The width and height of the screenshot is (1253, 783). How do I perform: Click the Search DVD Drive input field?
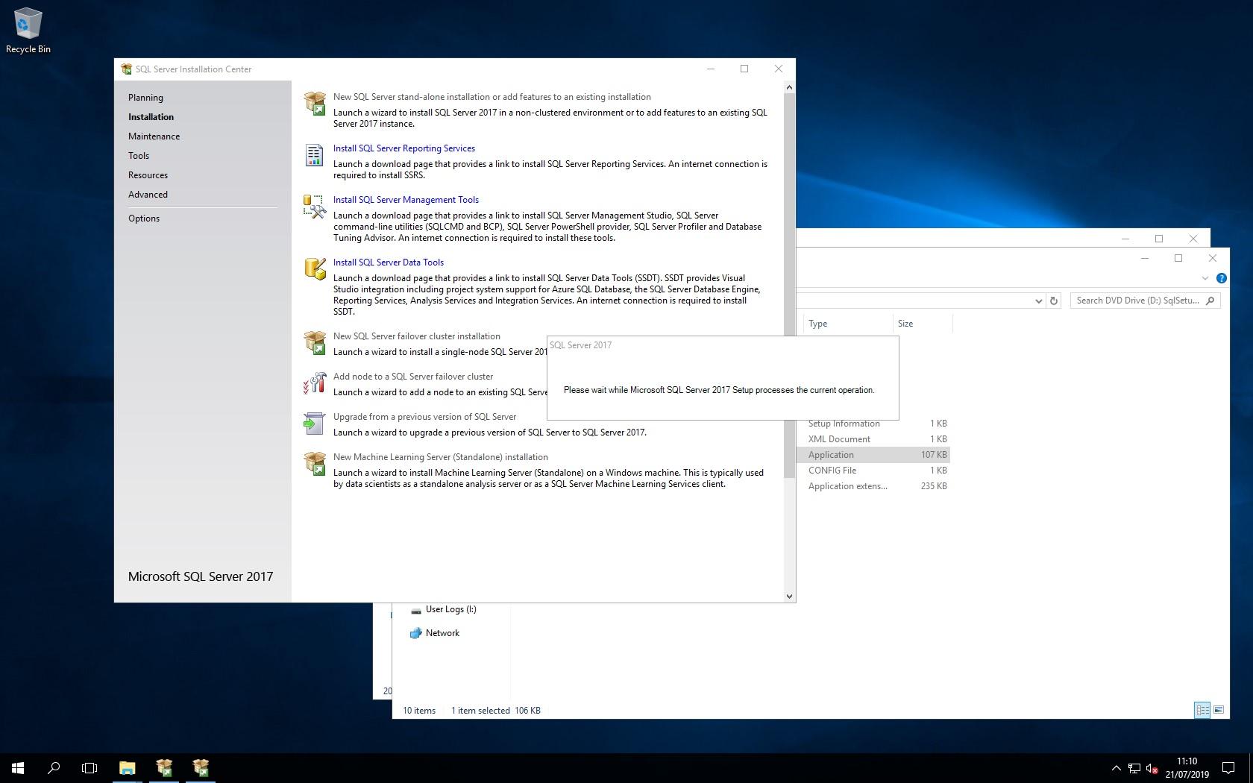coord(1137,301)
